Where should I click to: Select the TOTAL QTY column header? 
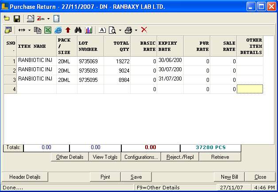pyautogui.click(x=117, y=46)
